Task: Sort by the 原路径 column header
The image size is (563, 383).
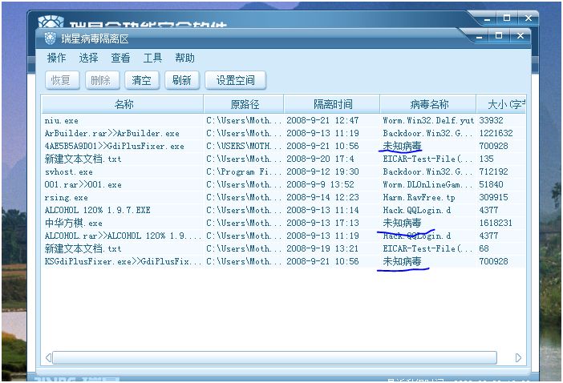Action: 244,104
